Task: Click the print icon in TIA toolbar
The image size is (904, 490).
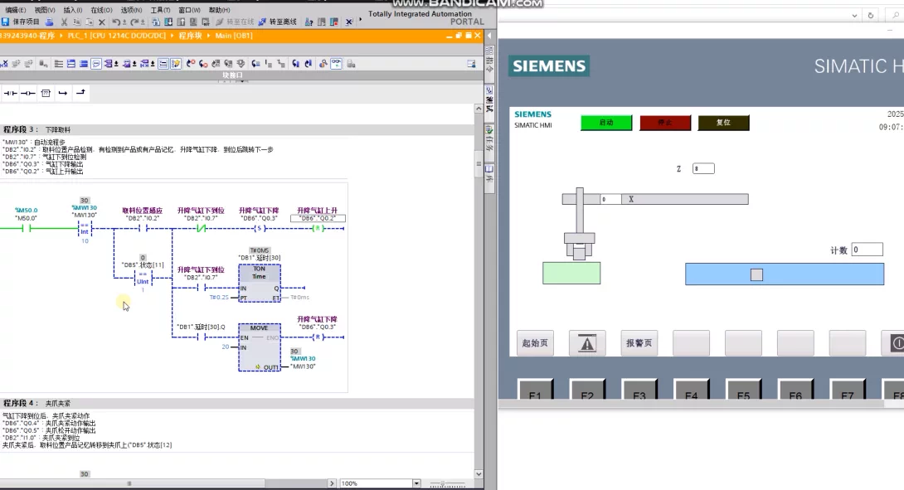Action: point(50,22)
